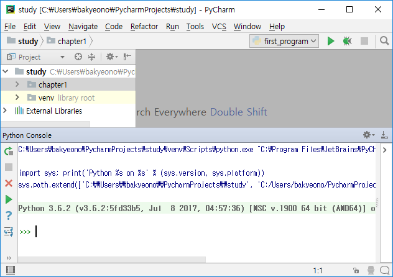
Task: Open the Navigate menu
Action: pyautogui.click(x=83, y=26)
